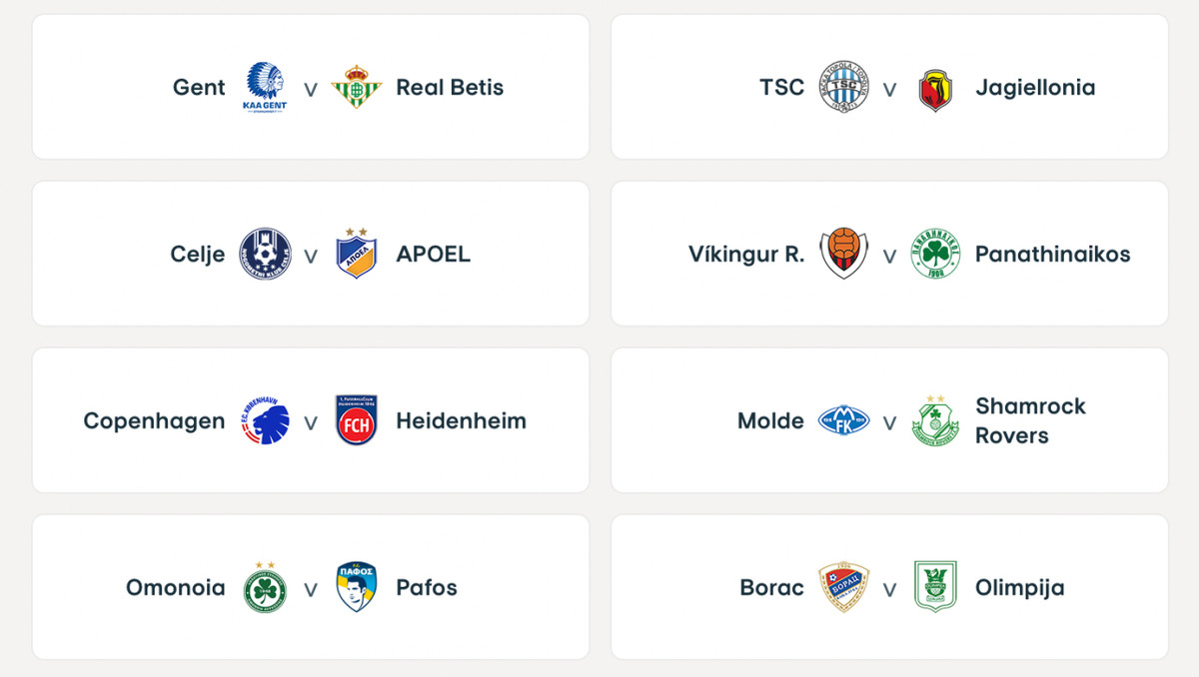The image size is (1199, 677).
Task: Click the Panathinaikos team name
Action: tap(1053, 255)
